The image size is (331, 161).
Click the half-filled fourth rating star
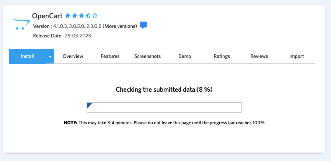(88, 15)
